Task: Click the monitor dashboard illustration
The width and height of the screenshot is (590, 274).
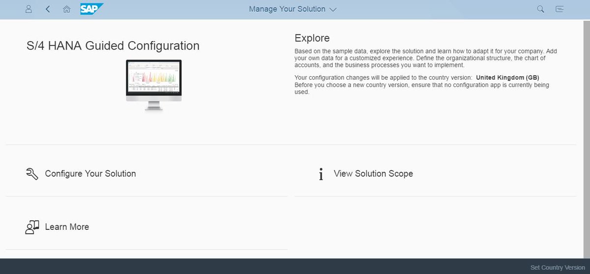Action: pos(154,85)
